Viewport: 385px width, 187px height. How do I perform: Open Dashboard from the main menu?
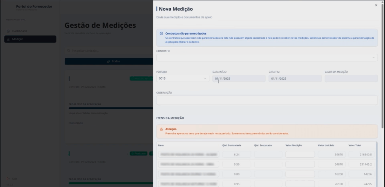point(30,31)
